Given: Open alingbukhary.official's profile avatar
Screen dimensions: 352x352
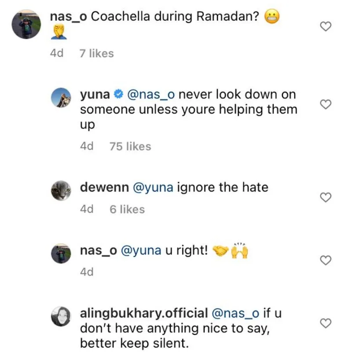Looking at the screenshot, I should (61, 316).
